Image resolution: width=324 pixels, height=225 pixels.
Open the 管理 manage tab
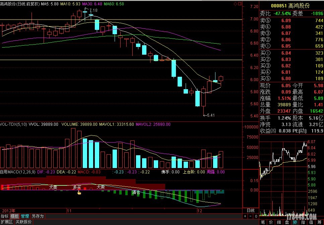coord(25,216)
